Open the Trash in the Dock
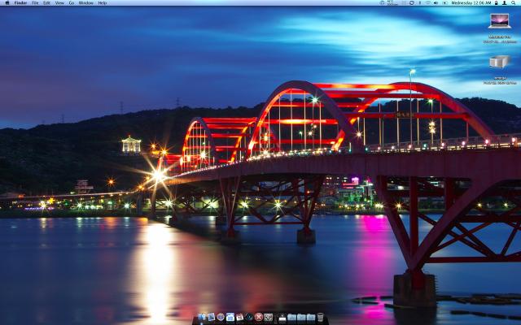521x325 pixels. (321, 318)
